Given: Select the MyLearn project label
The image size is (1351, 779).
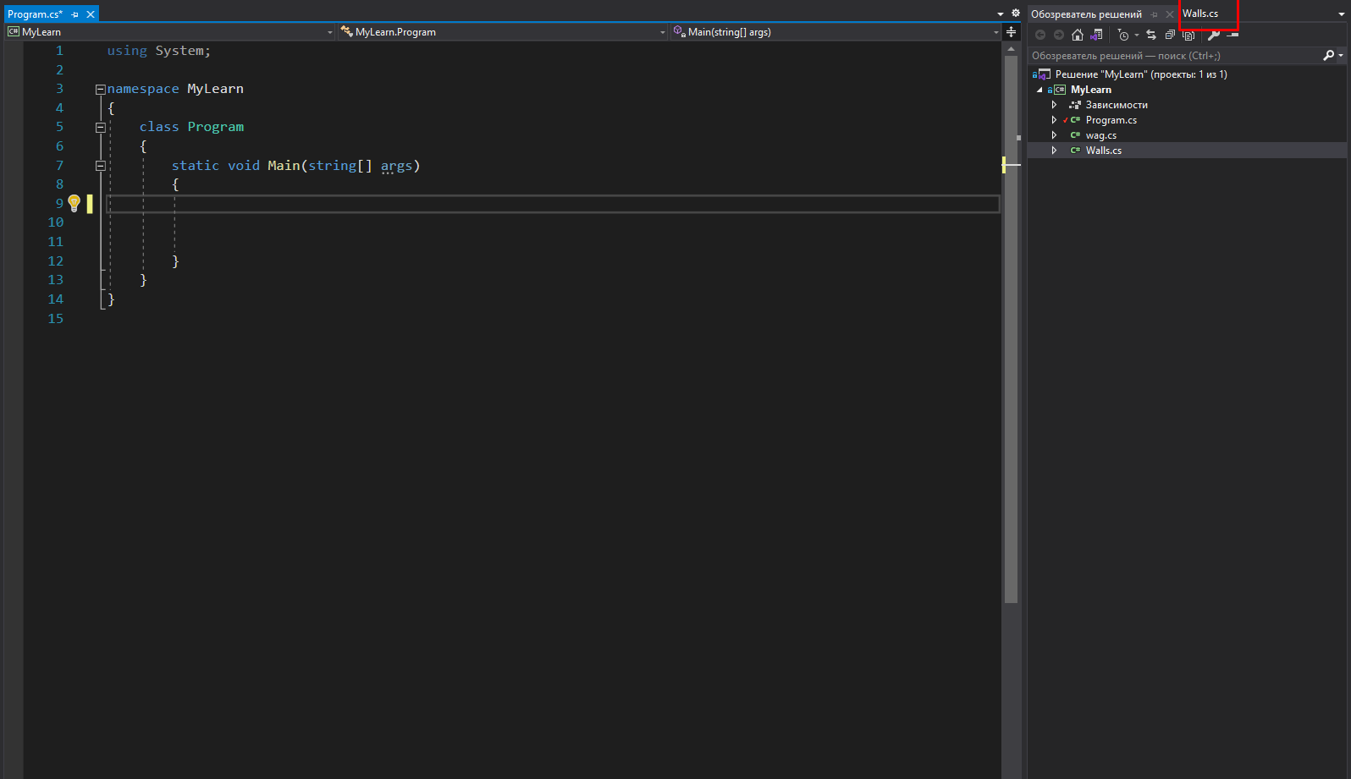Looking at the screenshot, I should click(x=1091, y=90).
